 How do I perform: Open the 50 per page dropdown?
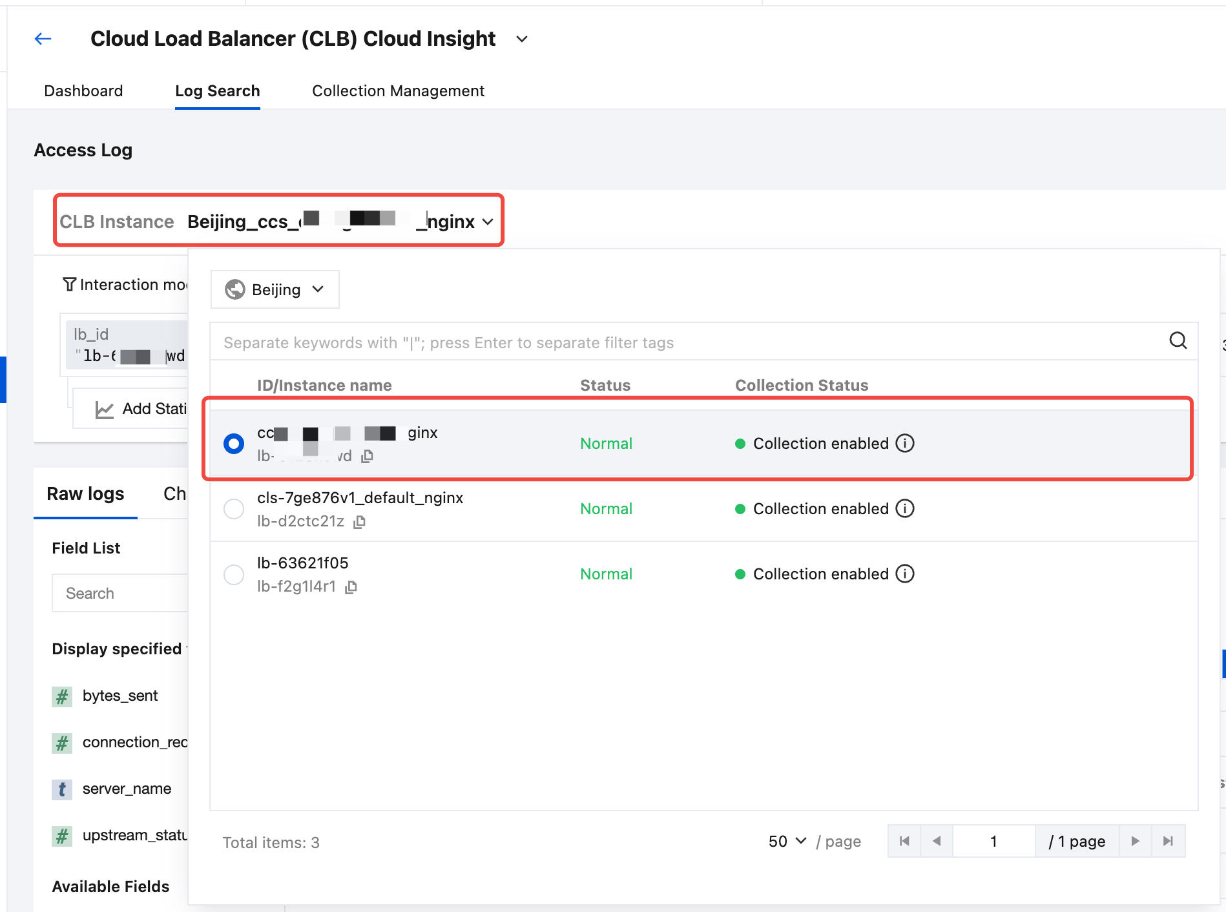[x=787, y=841]
